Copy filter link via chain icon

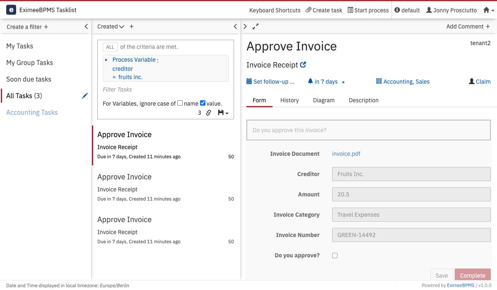point(209,113)
